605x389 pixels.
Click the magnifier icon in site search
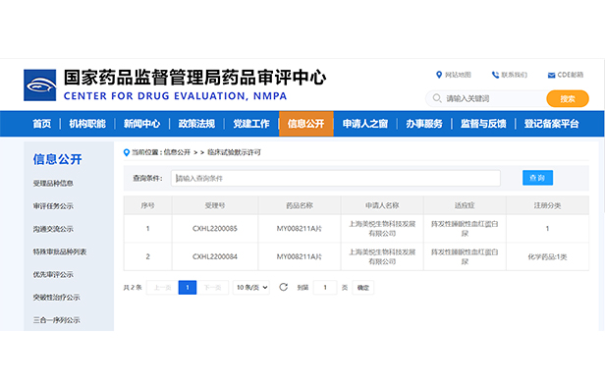tap(437, 98)
